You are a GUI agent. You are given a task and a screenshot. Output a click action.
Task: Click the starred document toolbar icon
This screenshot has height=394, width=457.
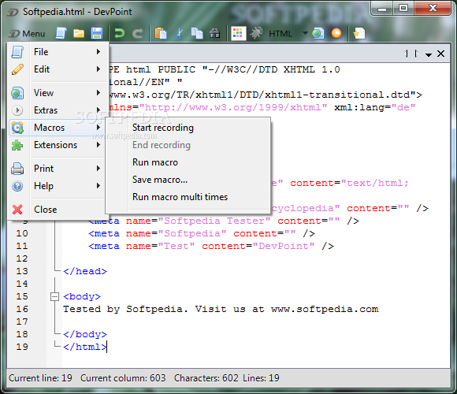[359, 33]
